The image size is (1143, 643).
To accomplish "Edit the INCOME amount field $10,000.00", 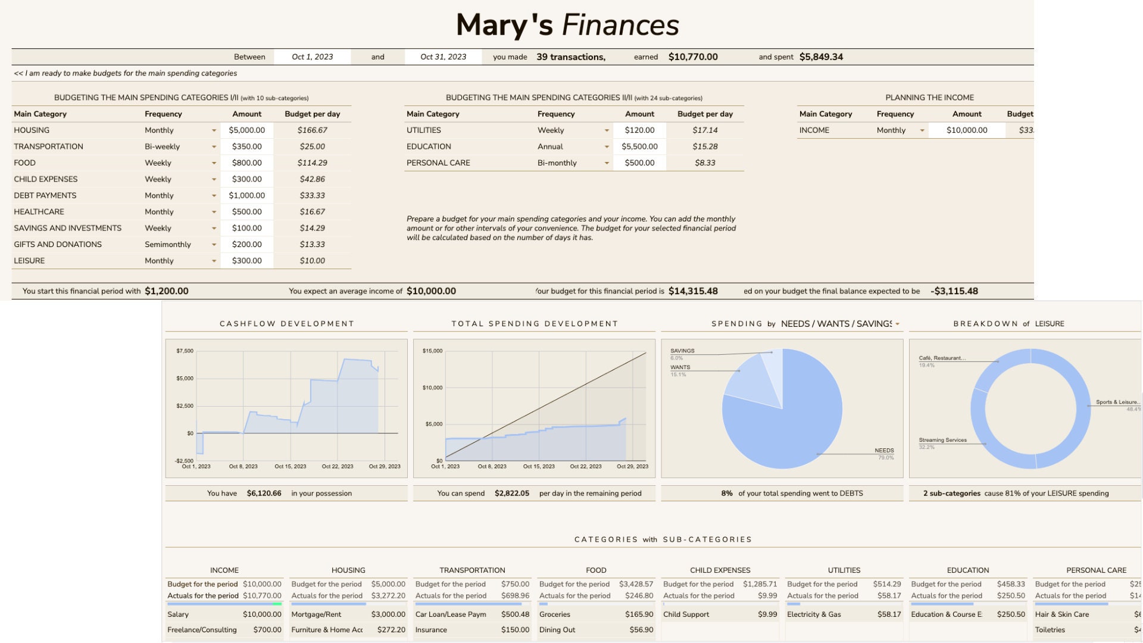I will click(966, 130).
